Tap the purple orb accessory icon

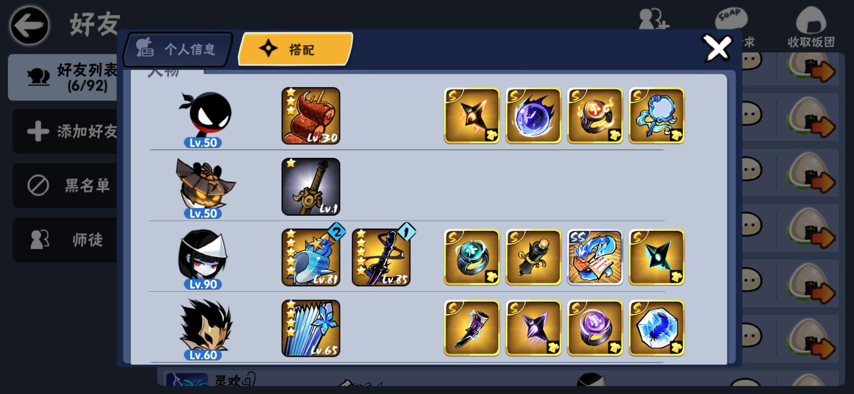pyautogui.click(x=533, y=116)
